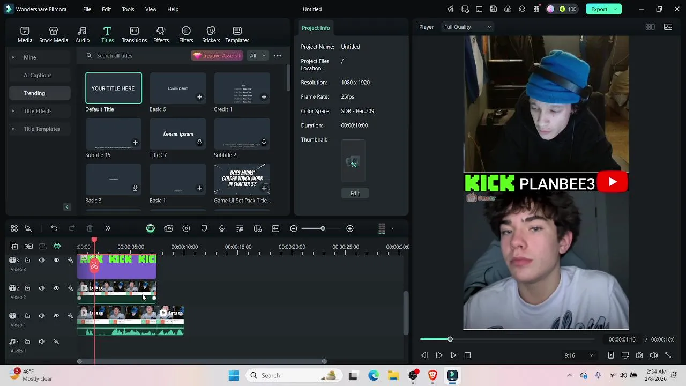
Task: Open the Stickers tab
Action: tap(211, 35)
